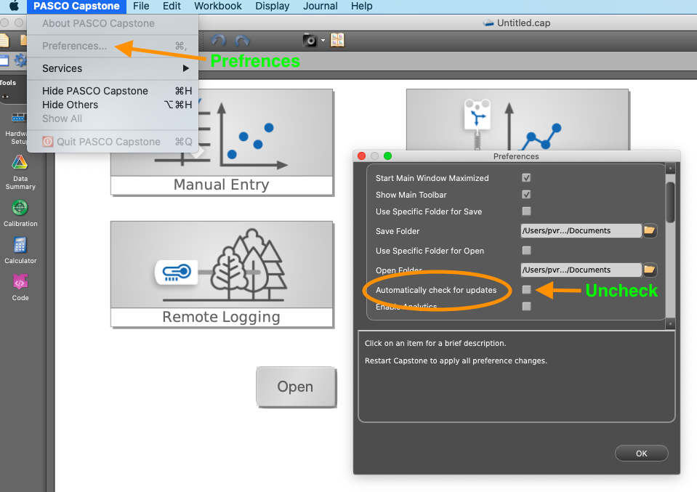
Task: Select Hide Others menu item
Action: [113, 105]
